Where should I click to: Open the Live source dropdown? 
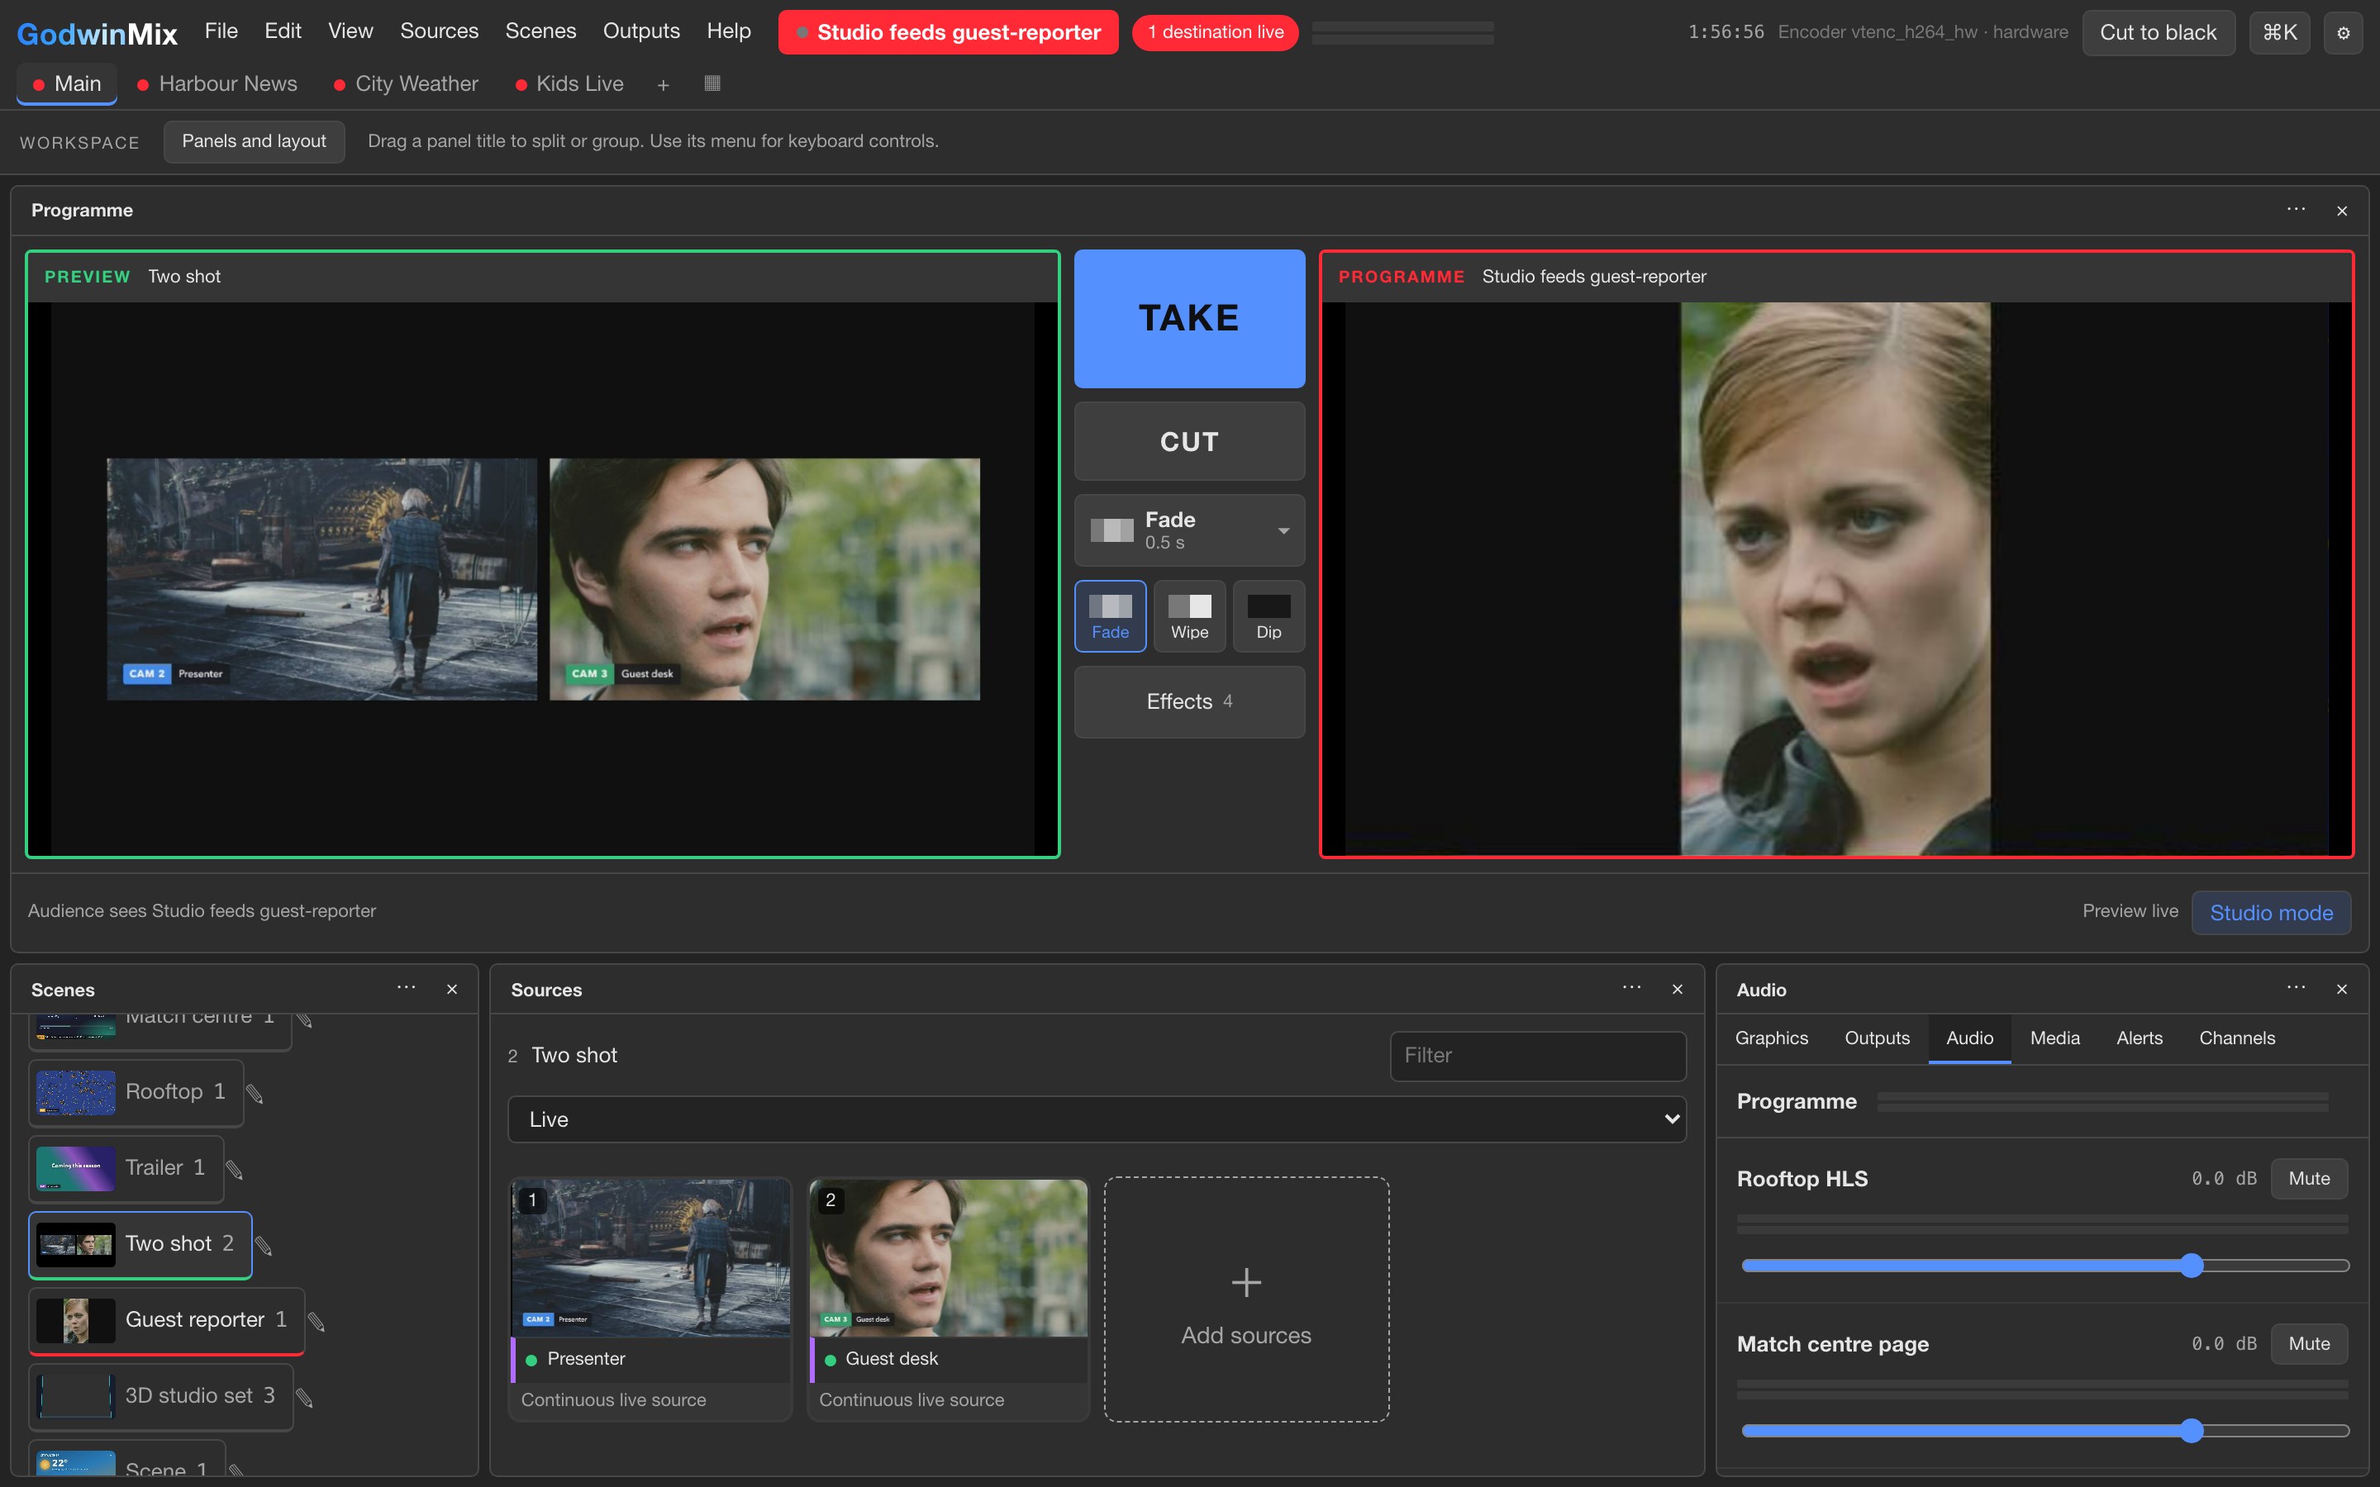(x=1097, y=1119)
